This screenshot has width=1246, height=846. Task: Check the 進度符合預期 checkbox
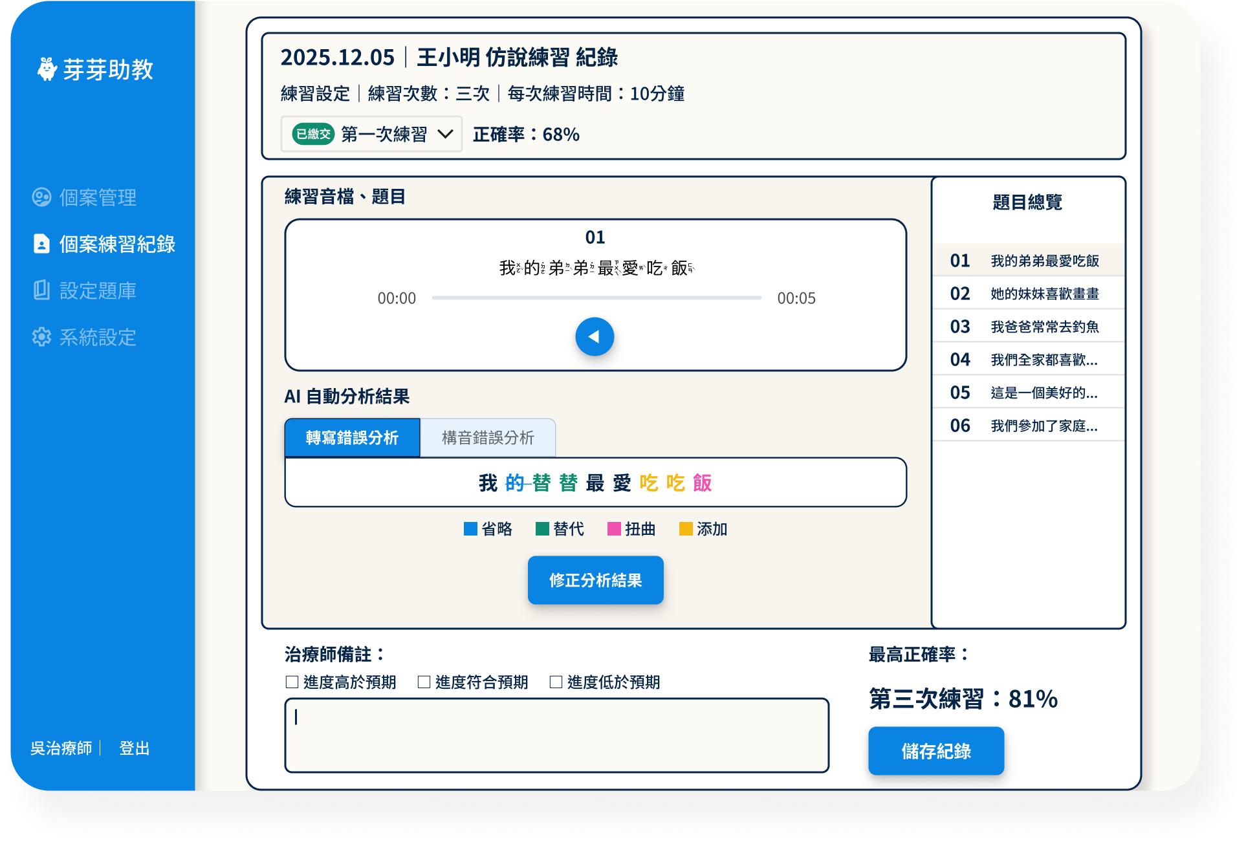point(424,682)
